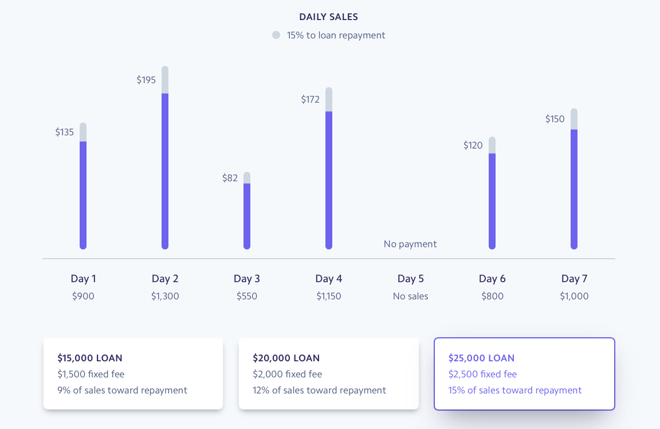This screenshot has width=660, height=429.
Task: Click the Day 7 sales bar
Action: [574, 189]
